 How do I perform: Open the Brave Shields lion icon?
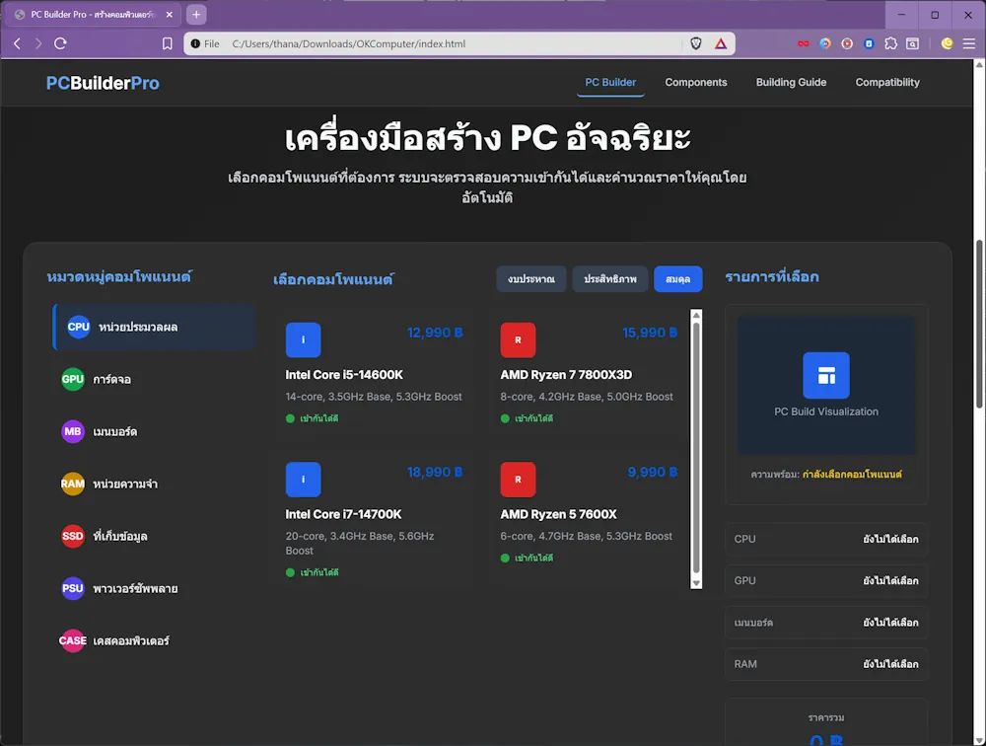coord(696,43)
